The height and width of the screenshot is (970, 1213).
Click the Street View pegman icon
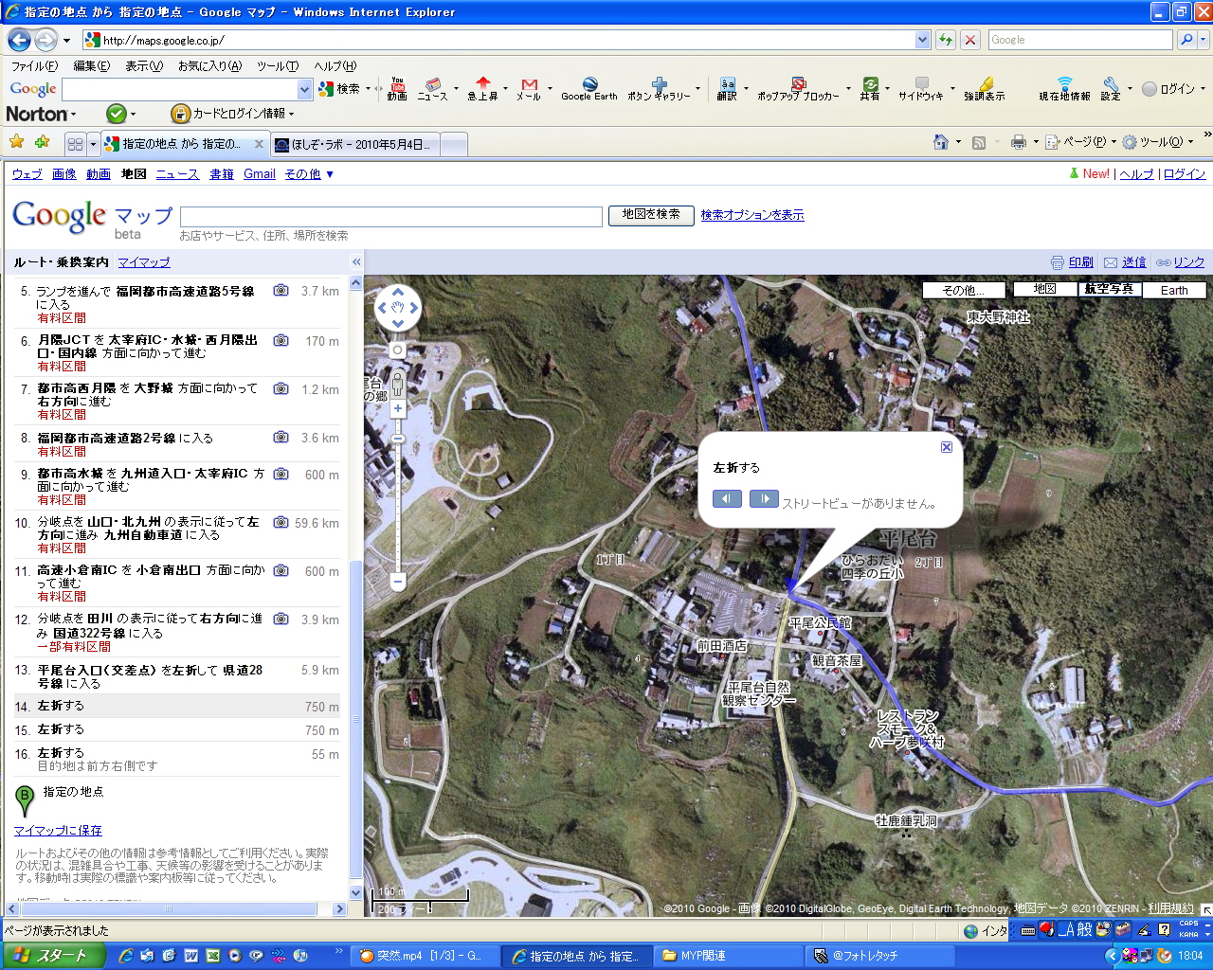tap(398, 383)
